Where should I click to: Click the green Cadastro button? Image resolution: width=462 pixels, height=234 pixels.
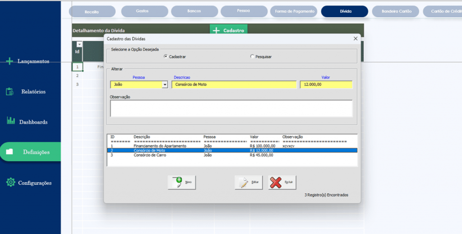(x=229, y=30)
